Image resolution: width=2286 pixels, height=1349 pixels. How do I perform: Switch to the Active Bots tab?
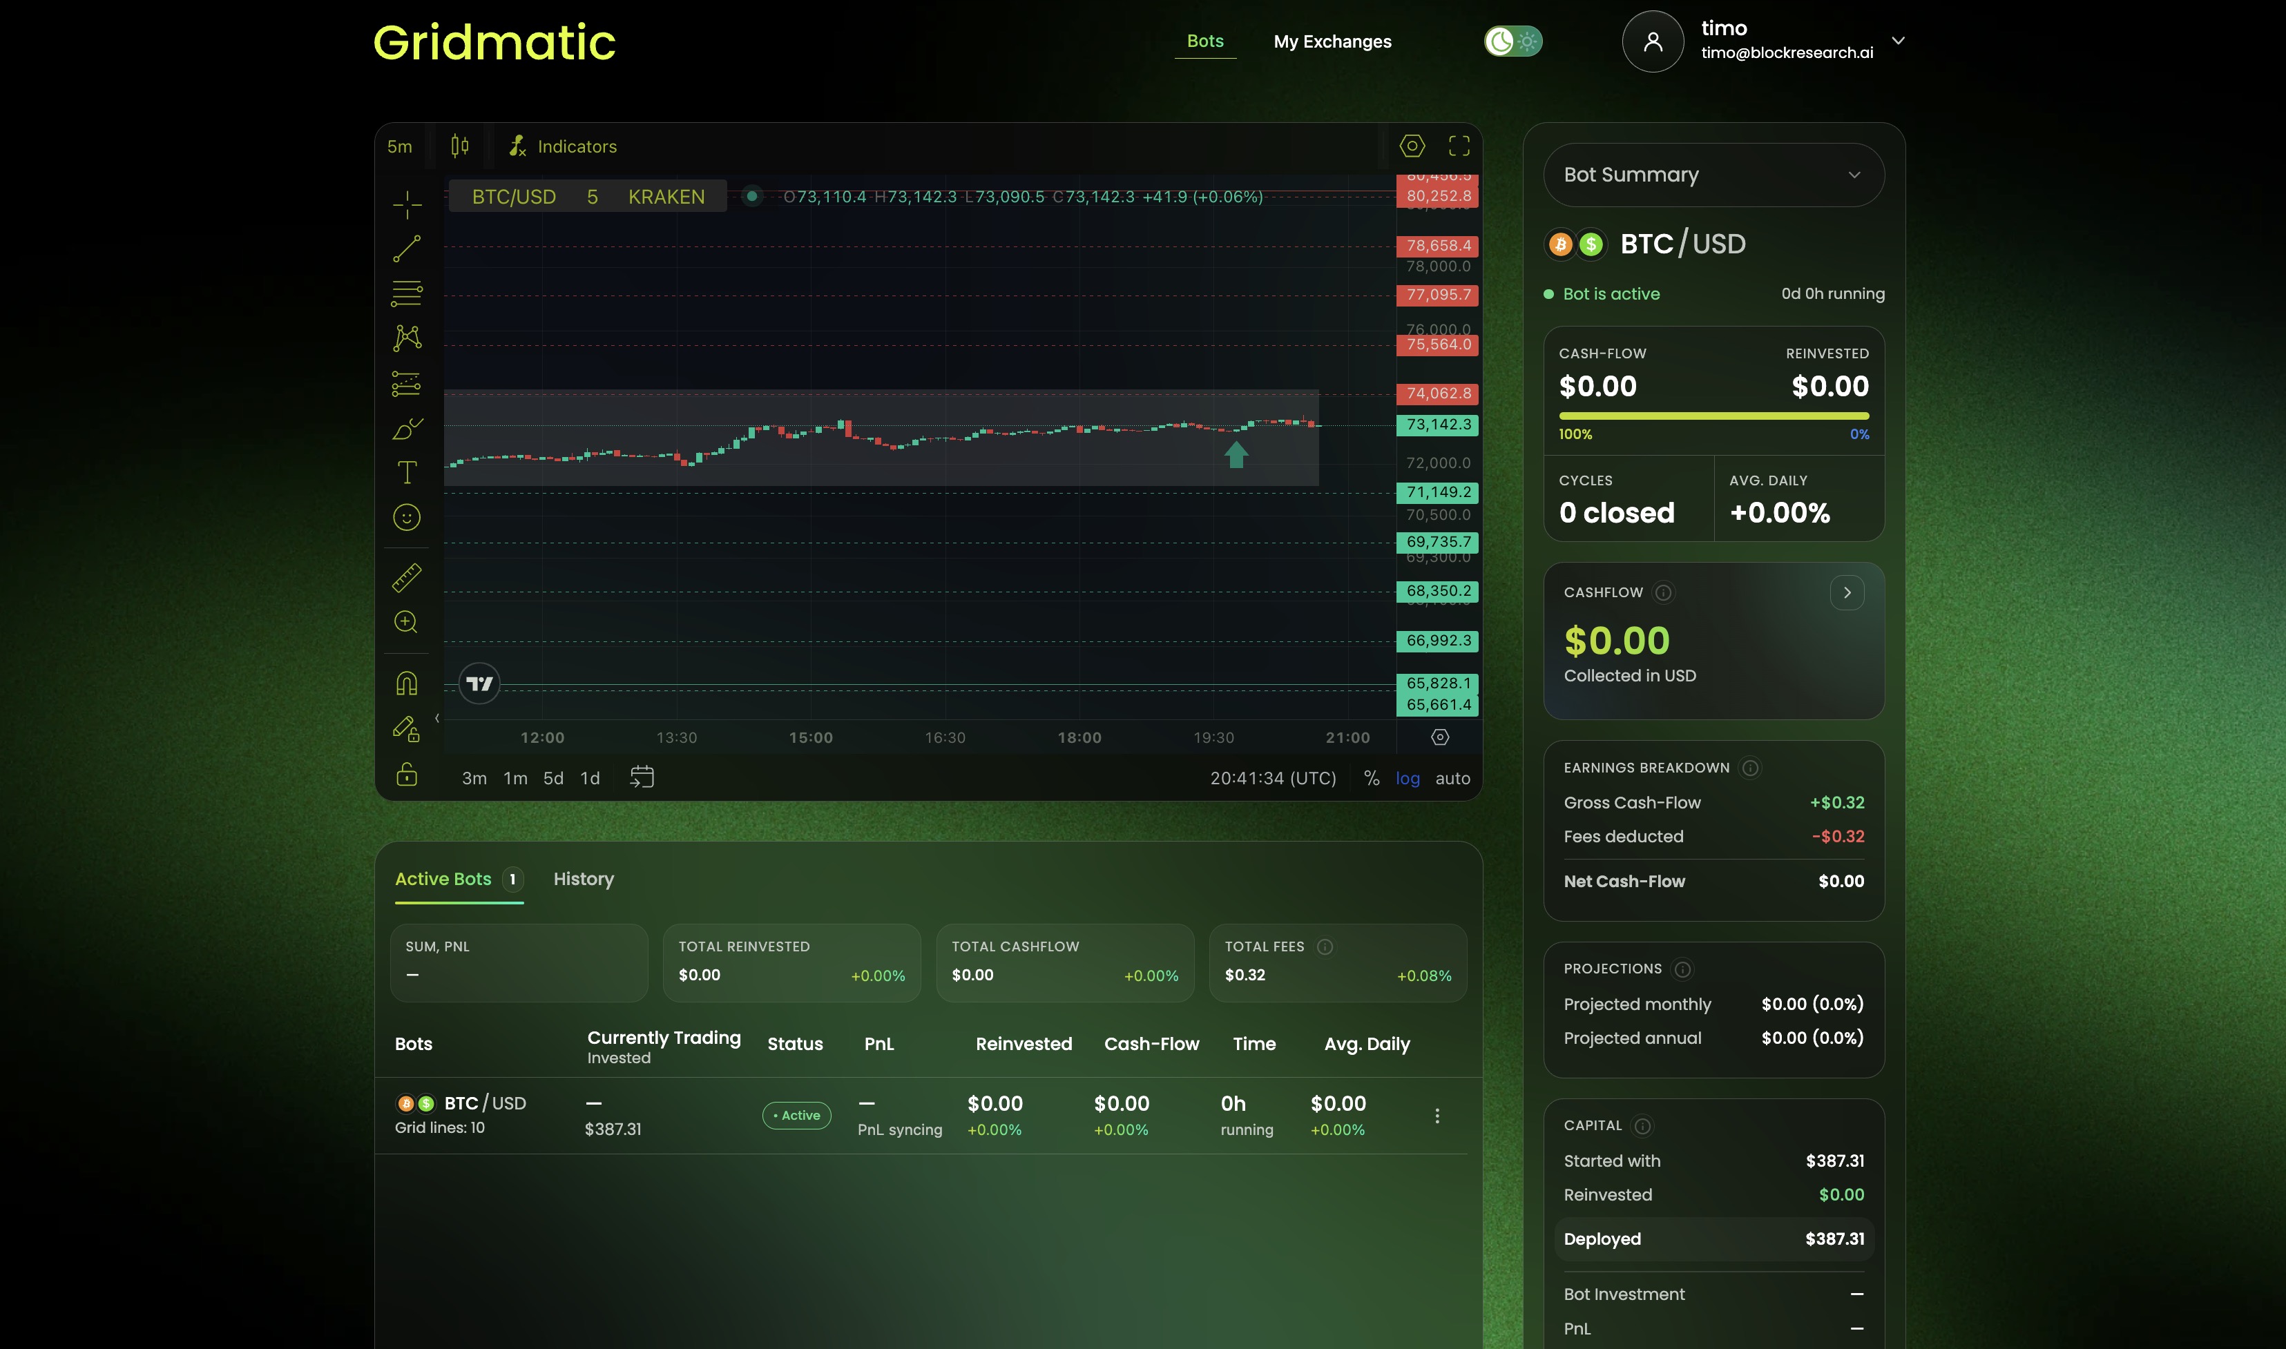[459, 879]
